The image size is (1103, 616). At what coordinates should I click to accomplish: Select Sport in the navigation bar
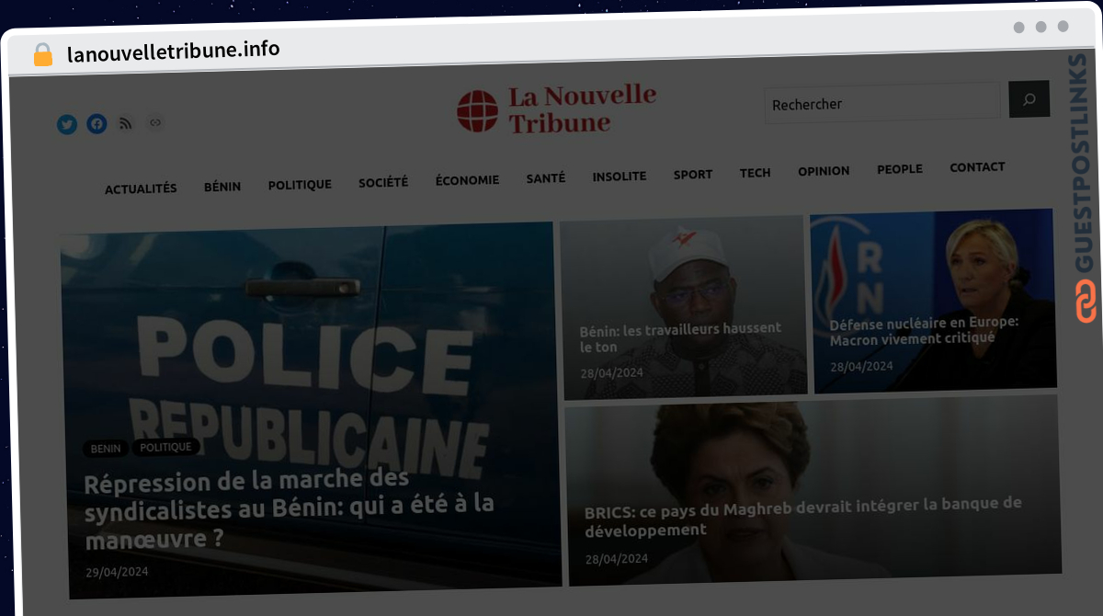(x=693, y=175)
